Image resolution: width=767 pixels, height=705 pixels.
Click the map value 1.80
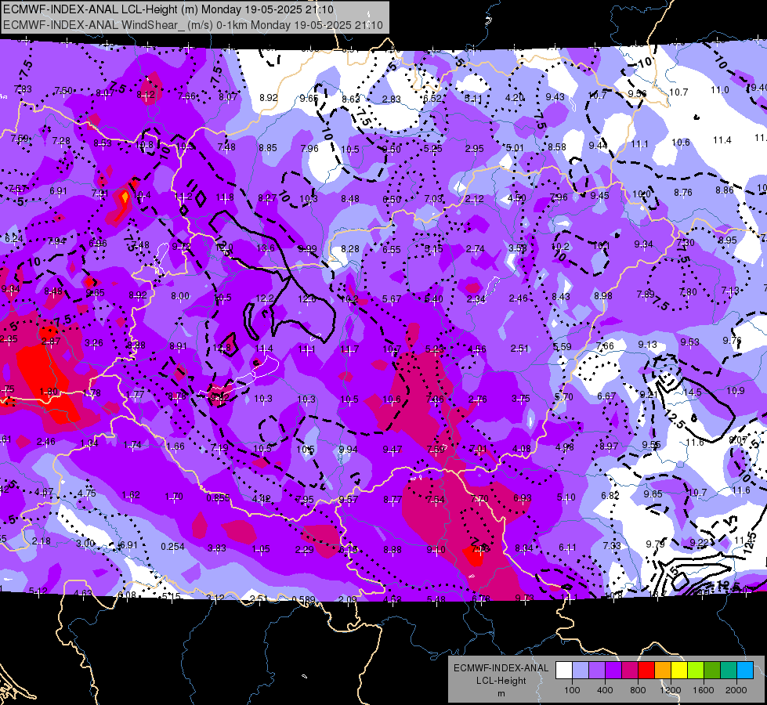pos(49,392)
